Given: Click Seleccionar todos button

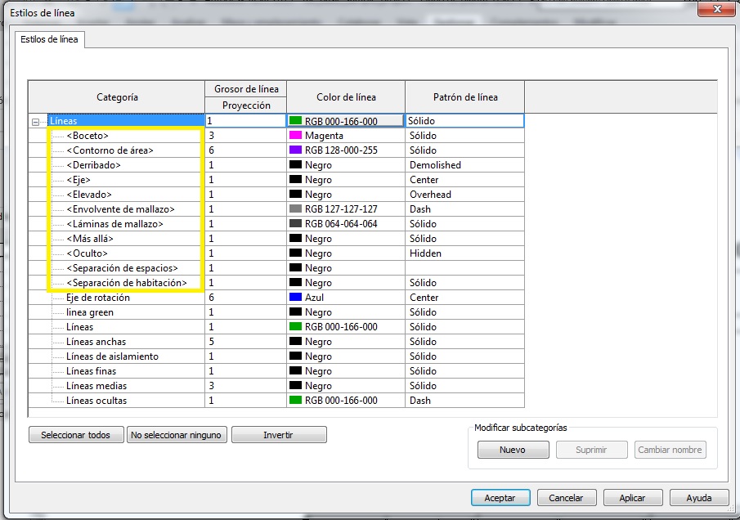Looking at the screenshot, I should click(x=75, y=435).
